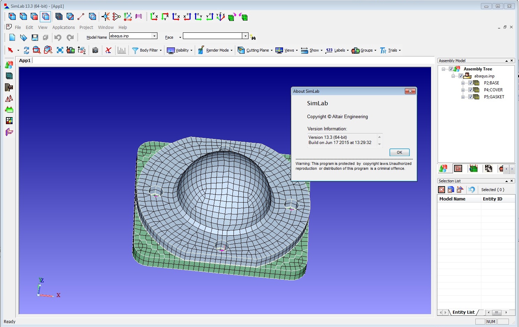Click the zoom window magnifier icon

[x=37, y=50]
